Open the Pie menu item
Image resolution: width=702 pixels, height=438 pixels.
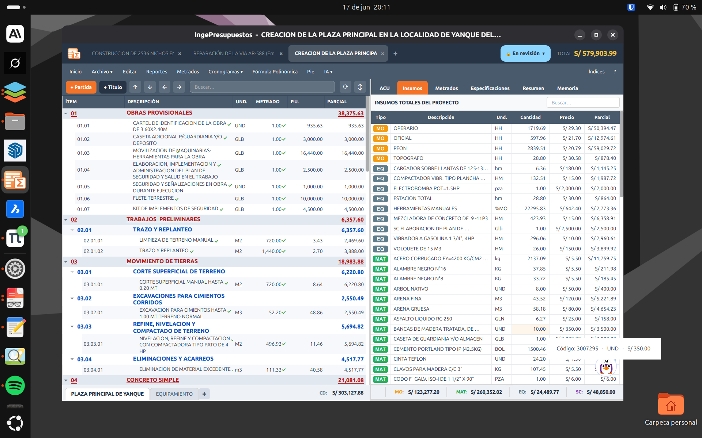tap(310, 72)
